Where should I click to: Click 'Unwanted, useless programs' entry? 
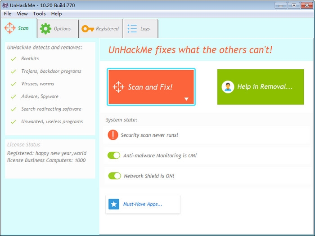pyautogui.click(x=52, y=121)
